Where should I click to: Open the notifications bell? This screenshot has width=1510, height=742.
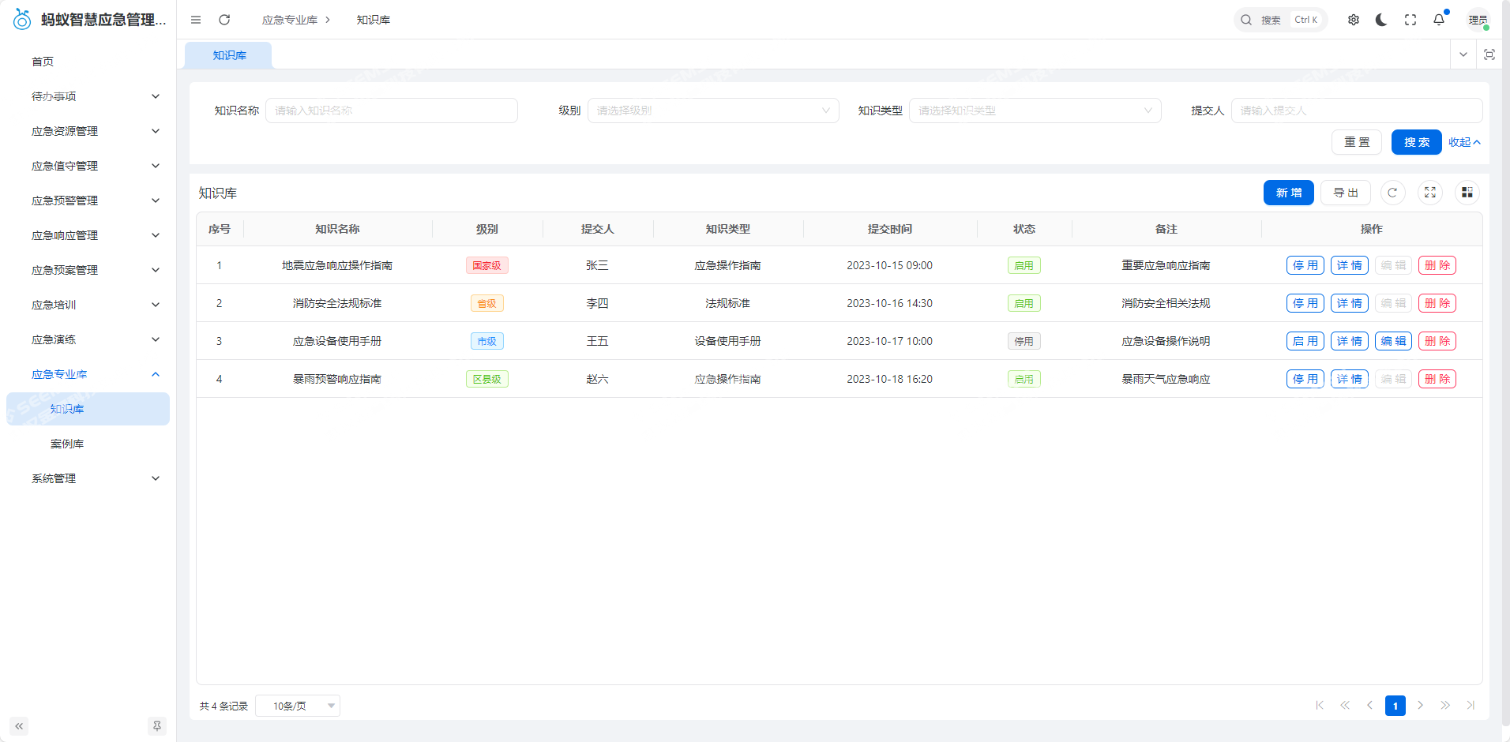[x=1439, y=20]
